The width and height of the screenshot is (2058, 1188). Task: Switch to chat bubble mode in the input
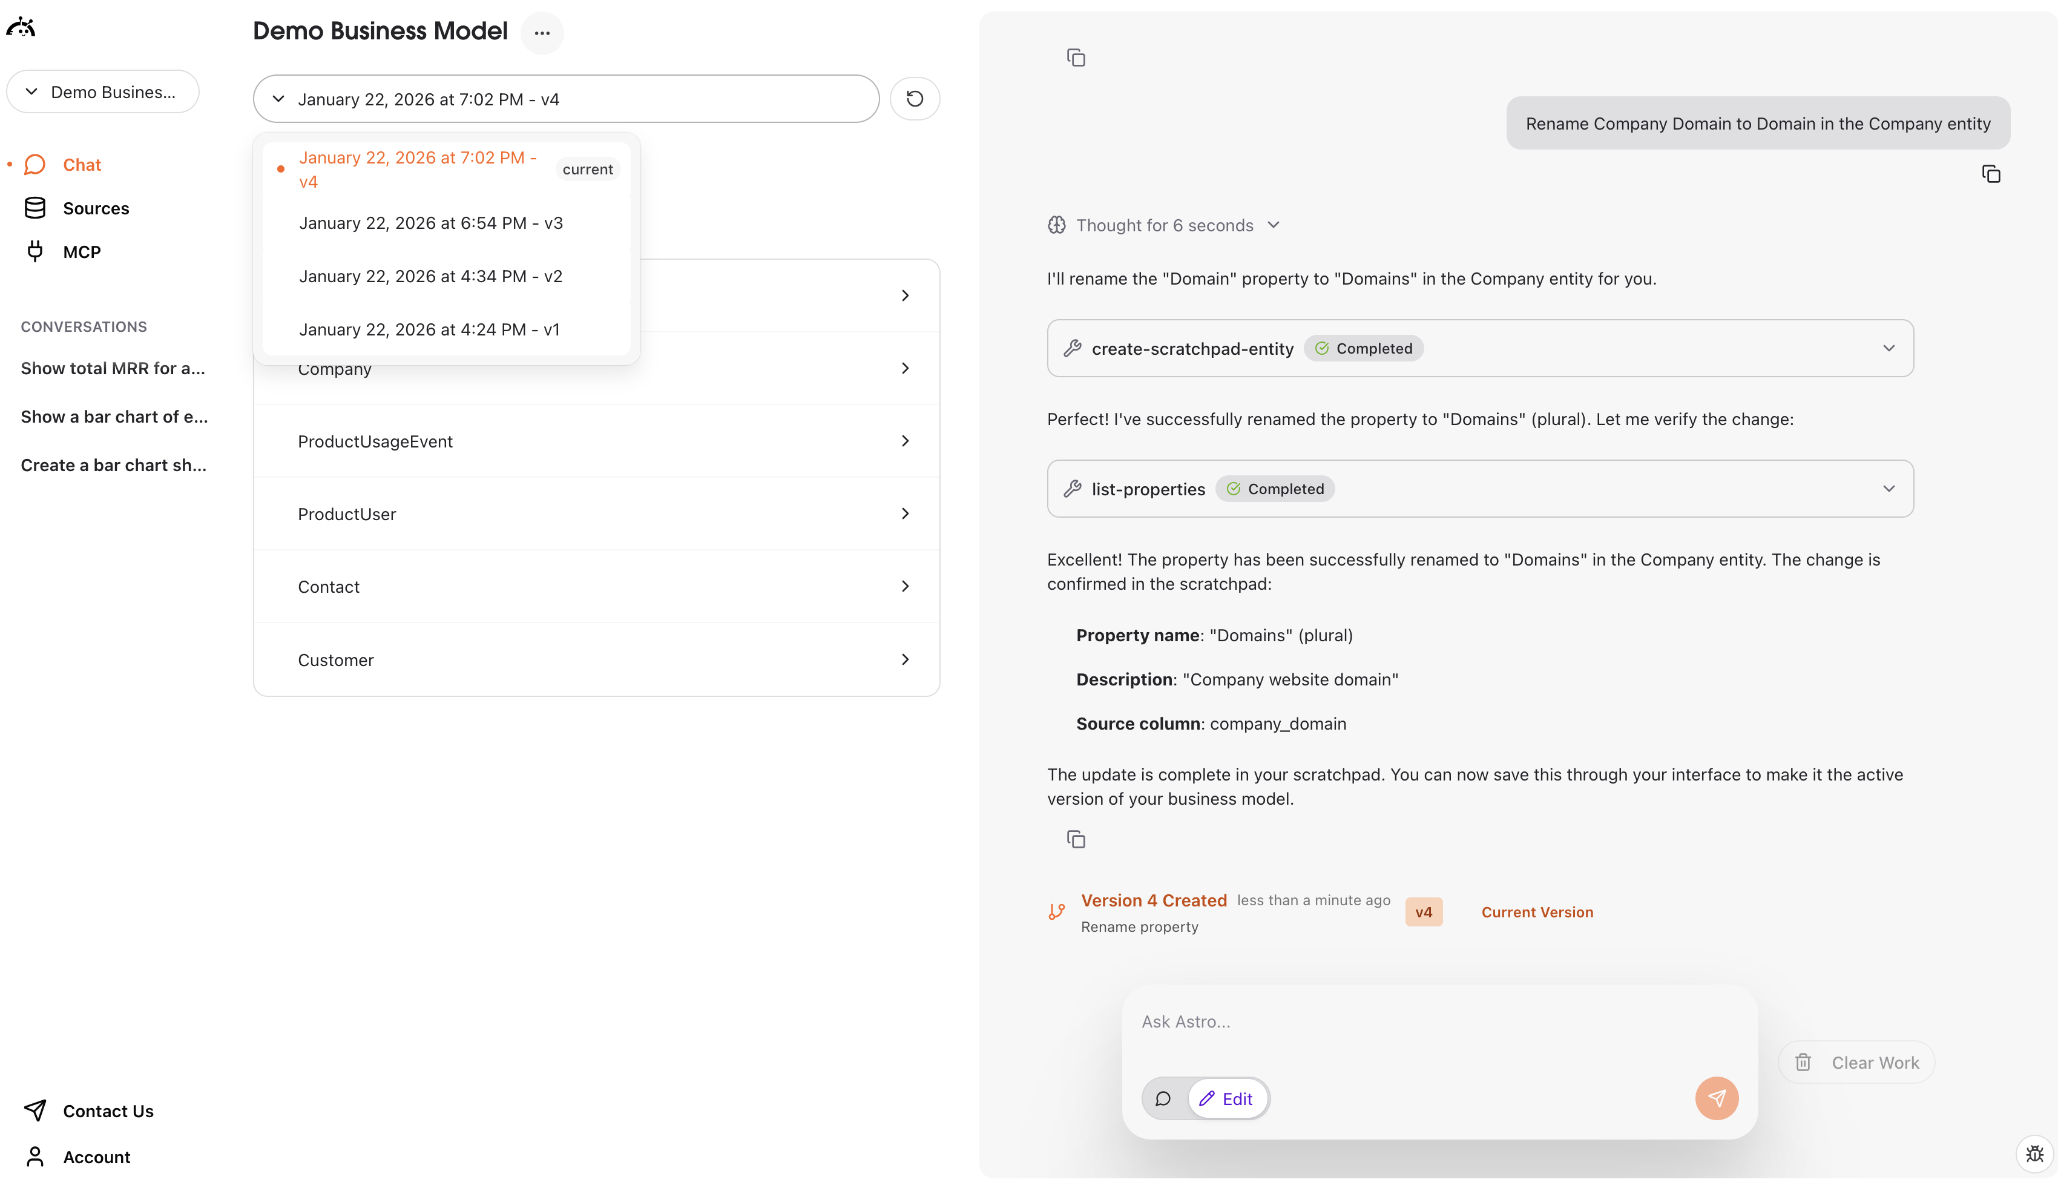(x=1163, y=1098)
